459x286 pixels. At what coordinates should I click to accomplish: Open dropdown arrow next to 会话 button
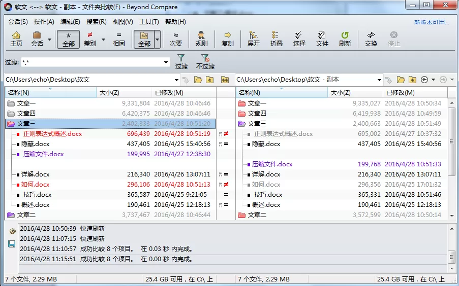click(x=49, y=39)
